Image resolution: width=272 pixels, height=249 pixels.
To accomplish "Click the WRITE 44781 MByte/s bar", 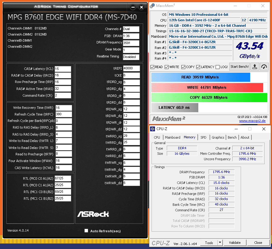I will click(x=207, y=88).
